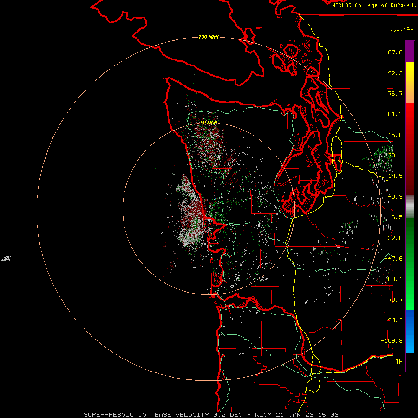Screen dimensions: 418x418
Task: Click the -16.5 velocity scale value
Action: [x=393, y=217]
